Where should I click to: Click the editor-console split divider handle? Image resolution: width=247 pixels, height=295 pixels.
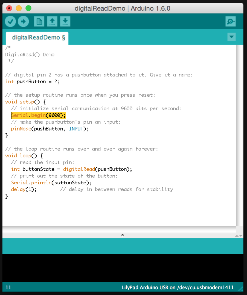(x=123, y=235)
